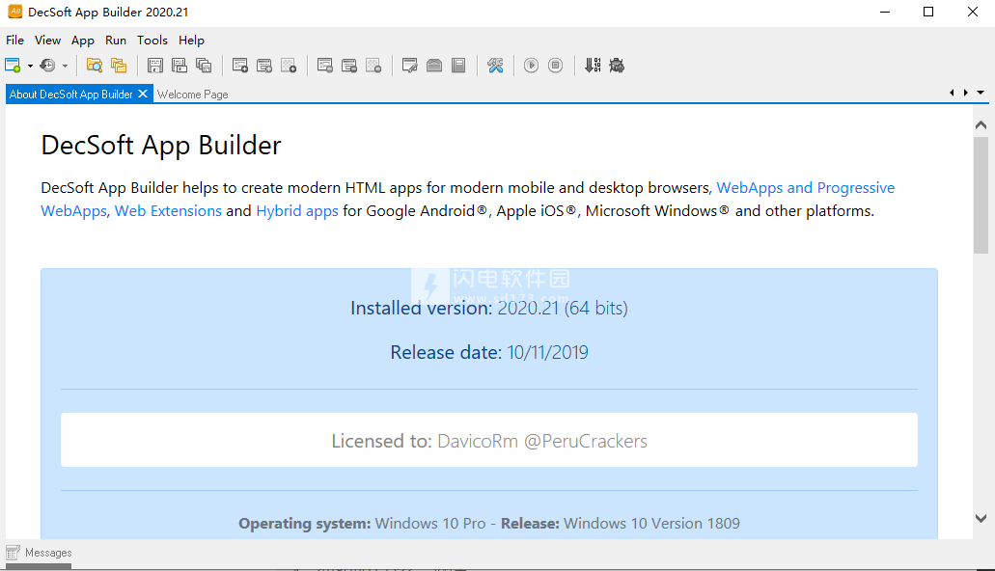Click the second add-item window icon
The height and width of the screenshot is (571, 995).
(x=264, y=66)
